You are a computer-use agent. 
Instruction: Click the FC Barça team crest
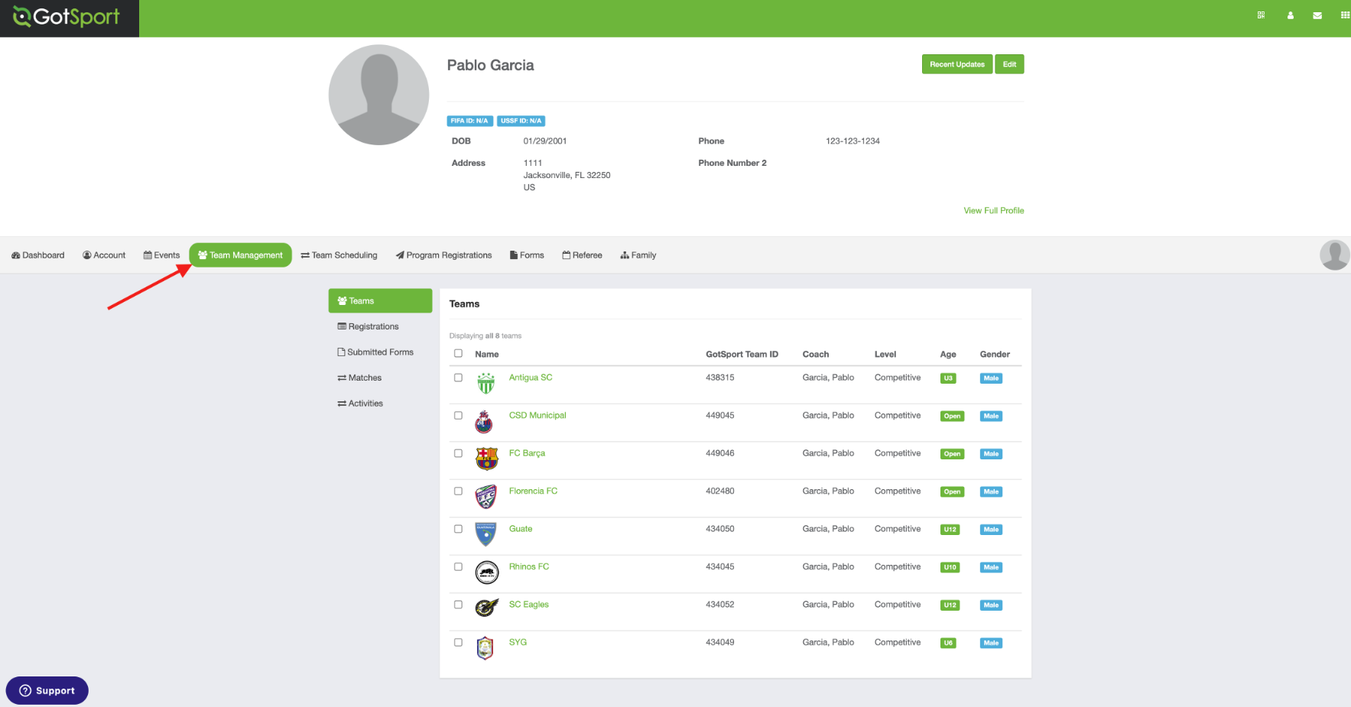[x=486, y=459]
